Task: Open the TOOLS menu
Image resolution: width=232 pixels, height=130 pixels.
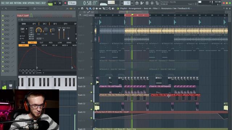Action: pos(38,3)
